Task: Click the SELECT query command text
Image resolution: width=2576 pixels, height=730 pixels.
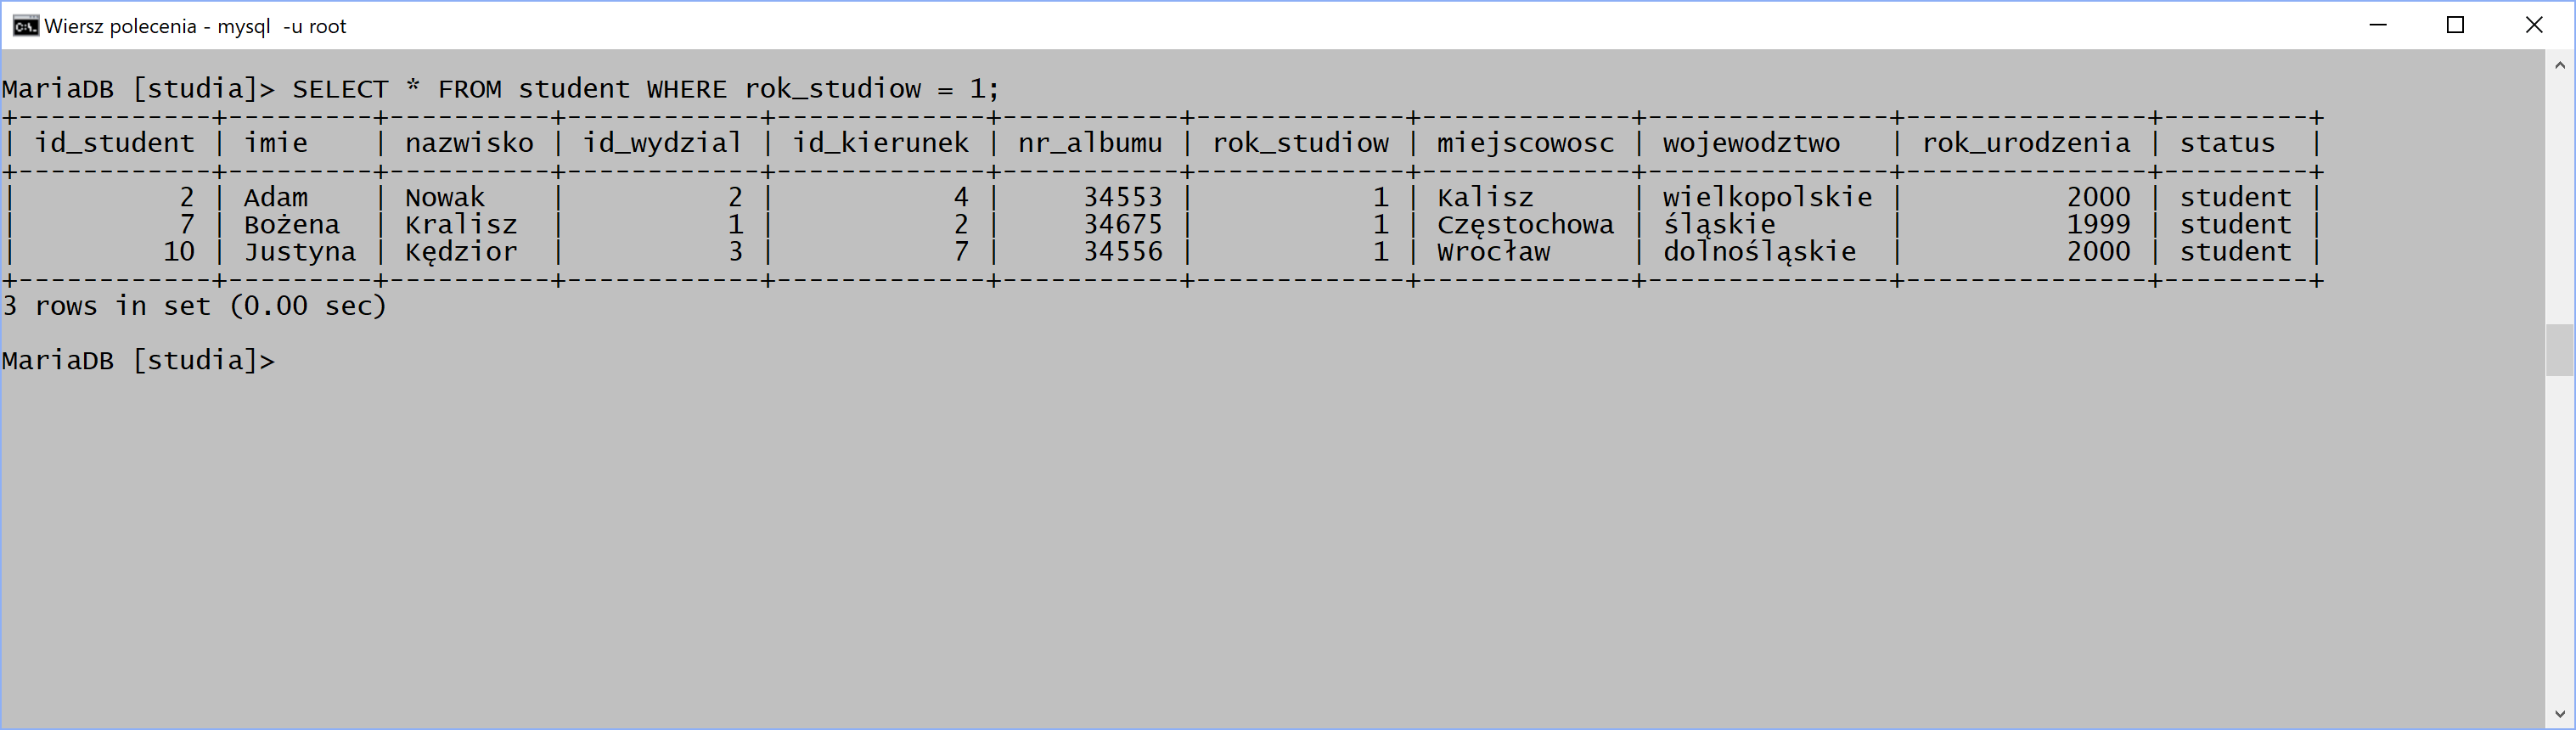Action: coord(646,89)
